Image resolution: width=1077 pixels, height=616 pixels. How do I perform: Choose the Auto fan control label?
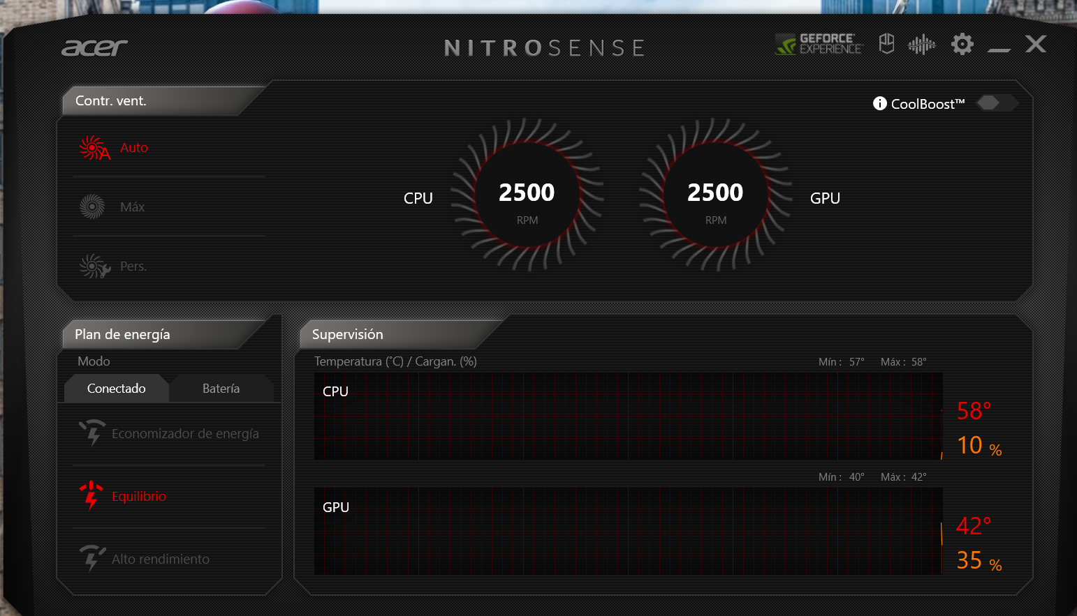click(x=134, y=147)
